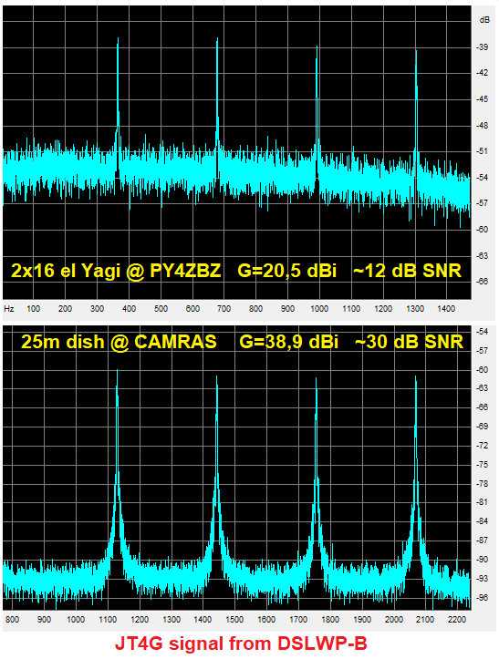This screenshot has width=499, height=659.
Task: Click the '2x16 el Yagi @ PY4ZBZ' label
Action: point(116,271)
